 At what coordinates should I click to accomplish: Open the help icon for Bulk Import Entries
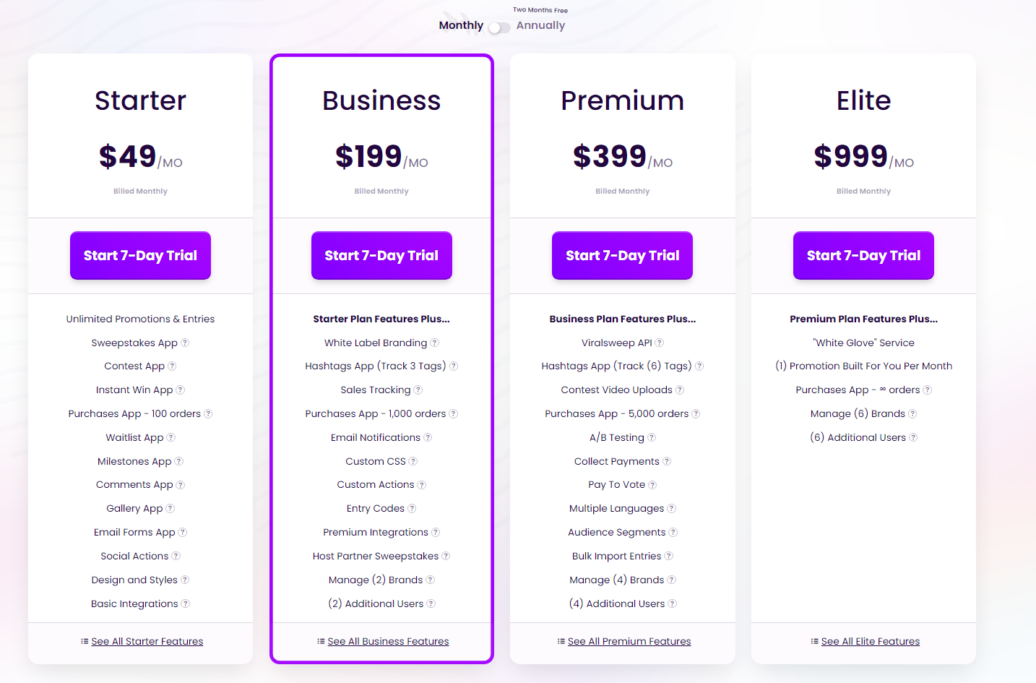click(668, 556)
